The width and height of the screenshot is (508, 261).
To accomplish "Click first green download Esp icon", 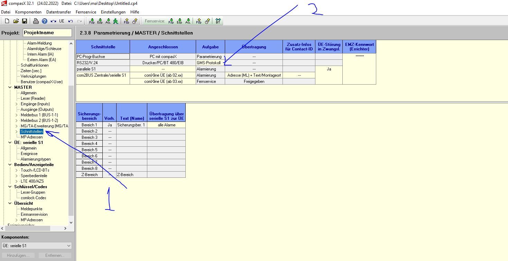I will tap(100, 21).
